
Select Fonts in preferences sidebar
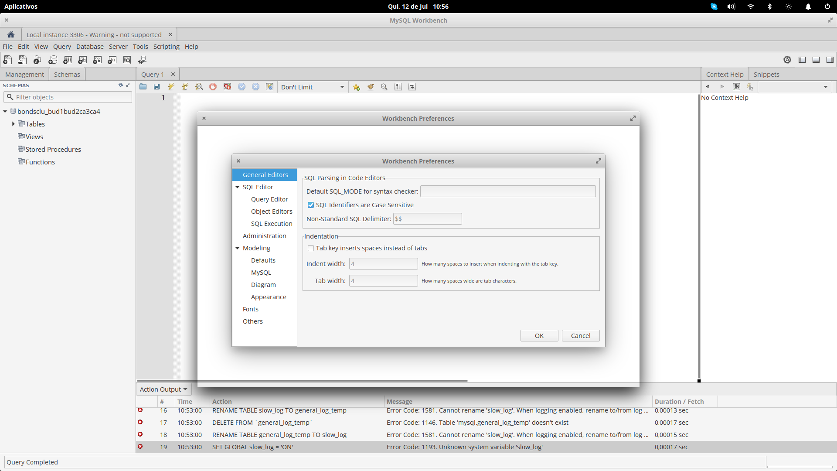pyautogui.click(x=251, y=309)
